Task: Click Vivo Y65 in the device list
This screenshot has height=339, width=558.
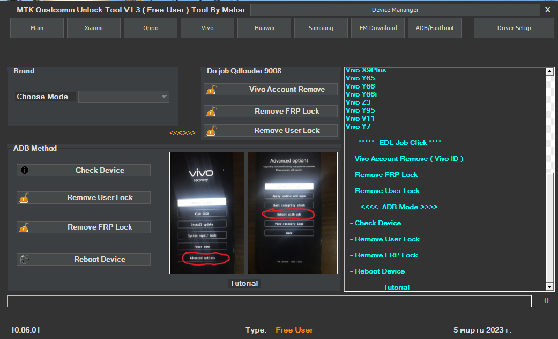Action: click(360, 78)
